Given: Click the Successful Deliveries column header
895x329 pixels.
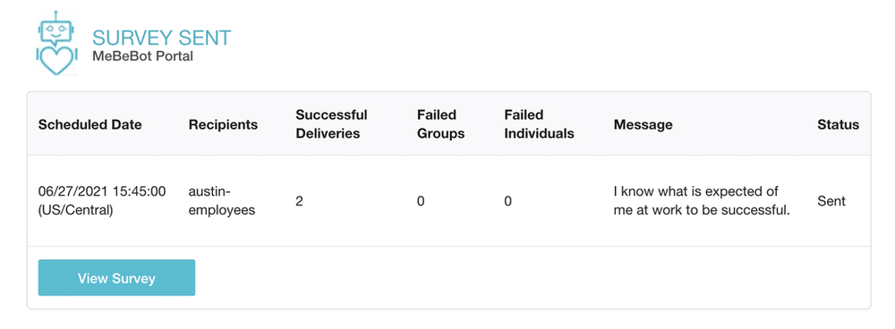Looking at the screenshot, I should coord(332,124).
